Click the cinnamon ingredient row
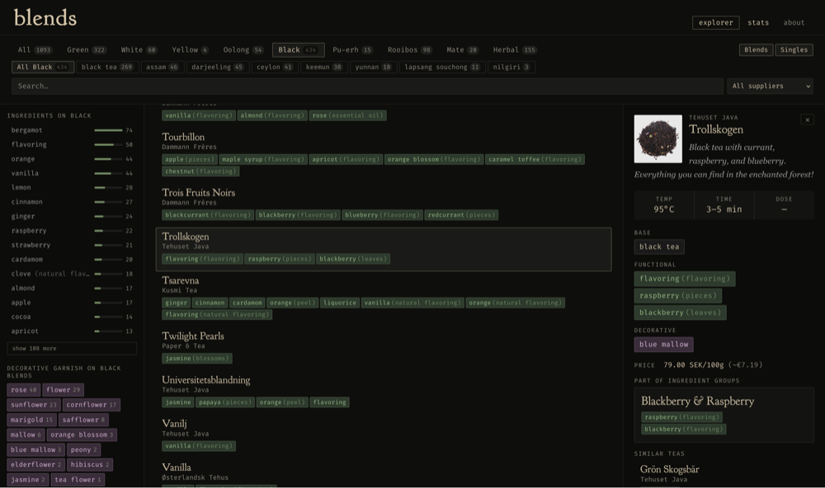 (72, 202)
